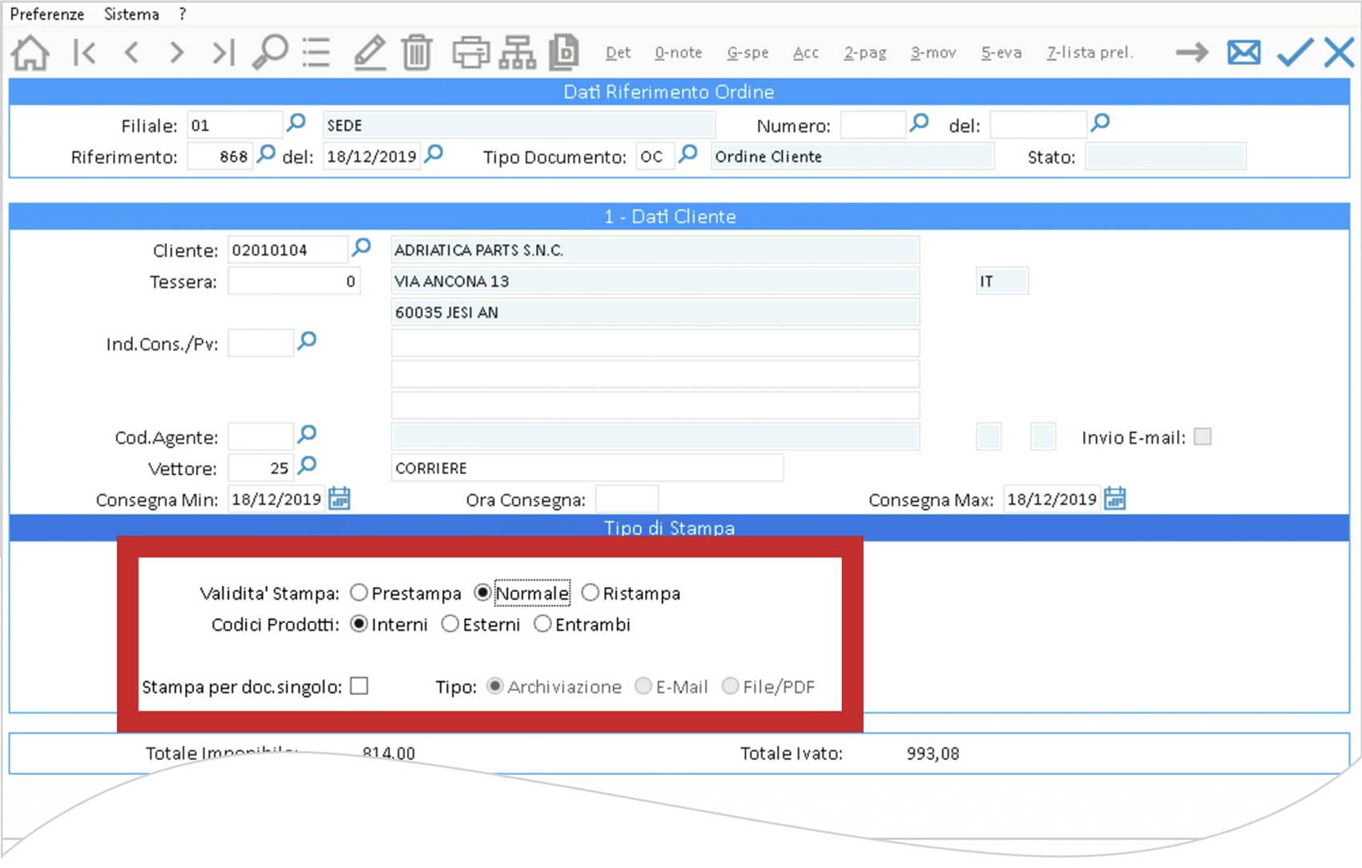Search the date next to Numero
This screenshot has width=1362, height=868.
pyautogui.click(x=1101, y=123)
